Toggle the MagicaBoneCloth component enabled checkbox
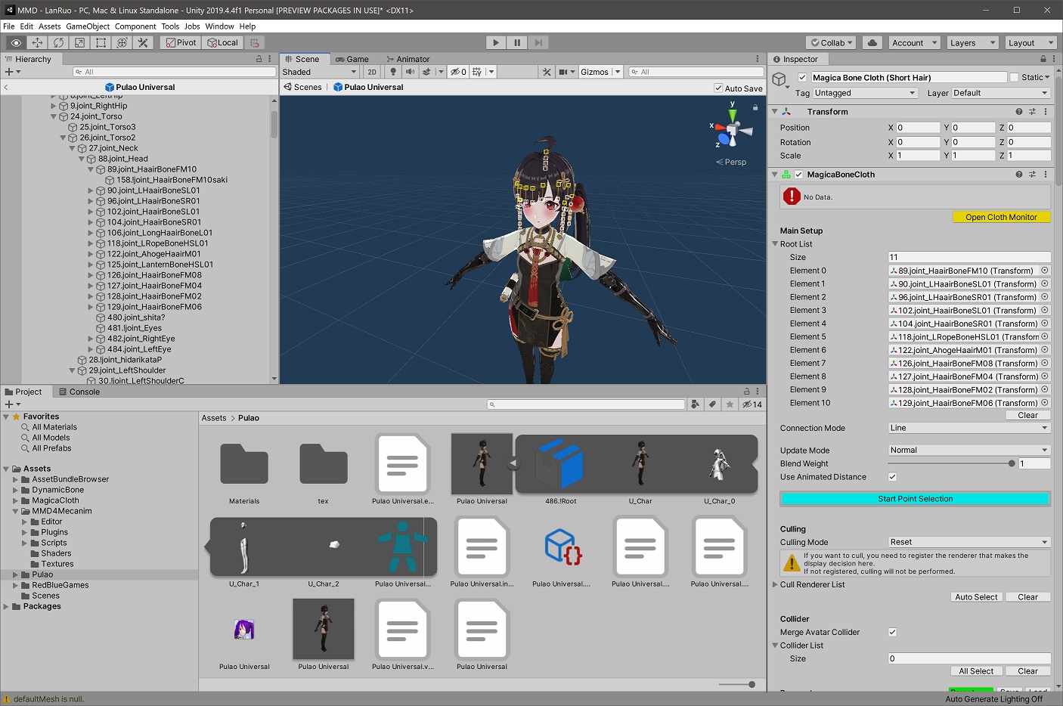The height and width of the screenshot is (706, 1063). [x=798, y=174]
